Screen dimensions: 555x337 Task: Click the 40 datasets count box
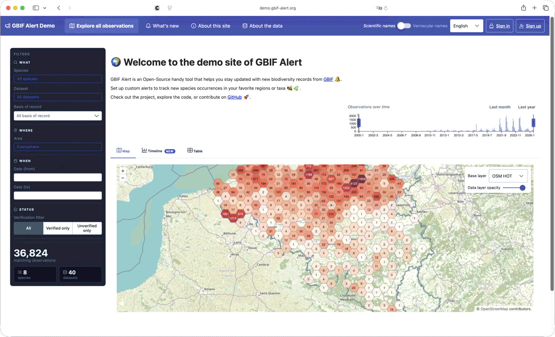[80, 274]
